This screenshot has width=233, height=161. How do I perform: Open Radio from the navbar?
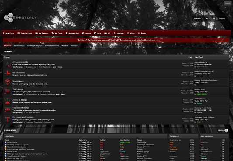pos(142,33)
